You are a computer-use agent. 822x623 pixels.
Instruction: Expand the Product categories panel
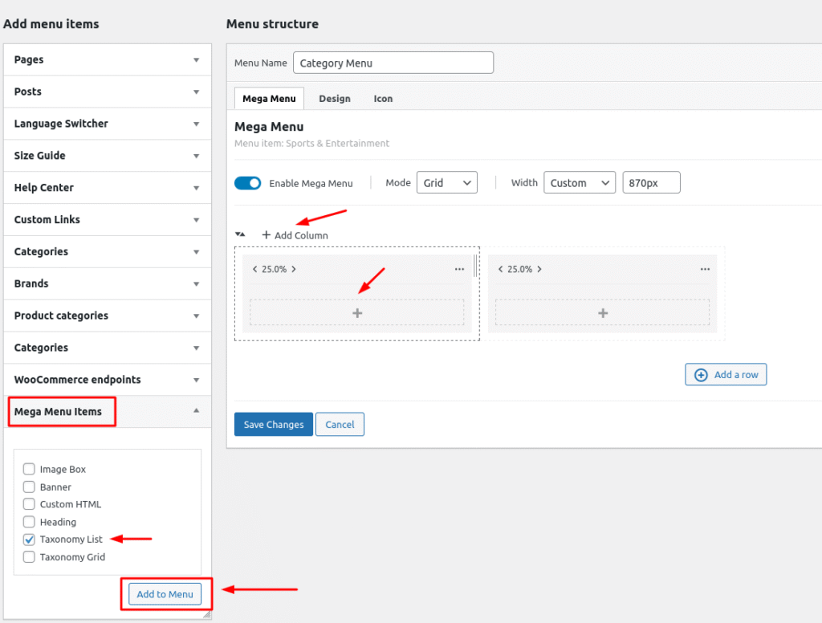coord(107,316)
